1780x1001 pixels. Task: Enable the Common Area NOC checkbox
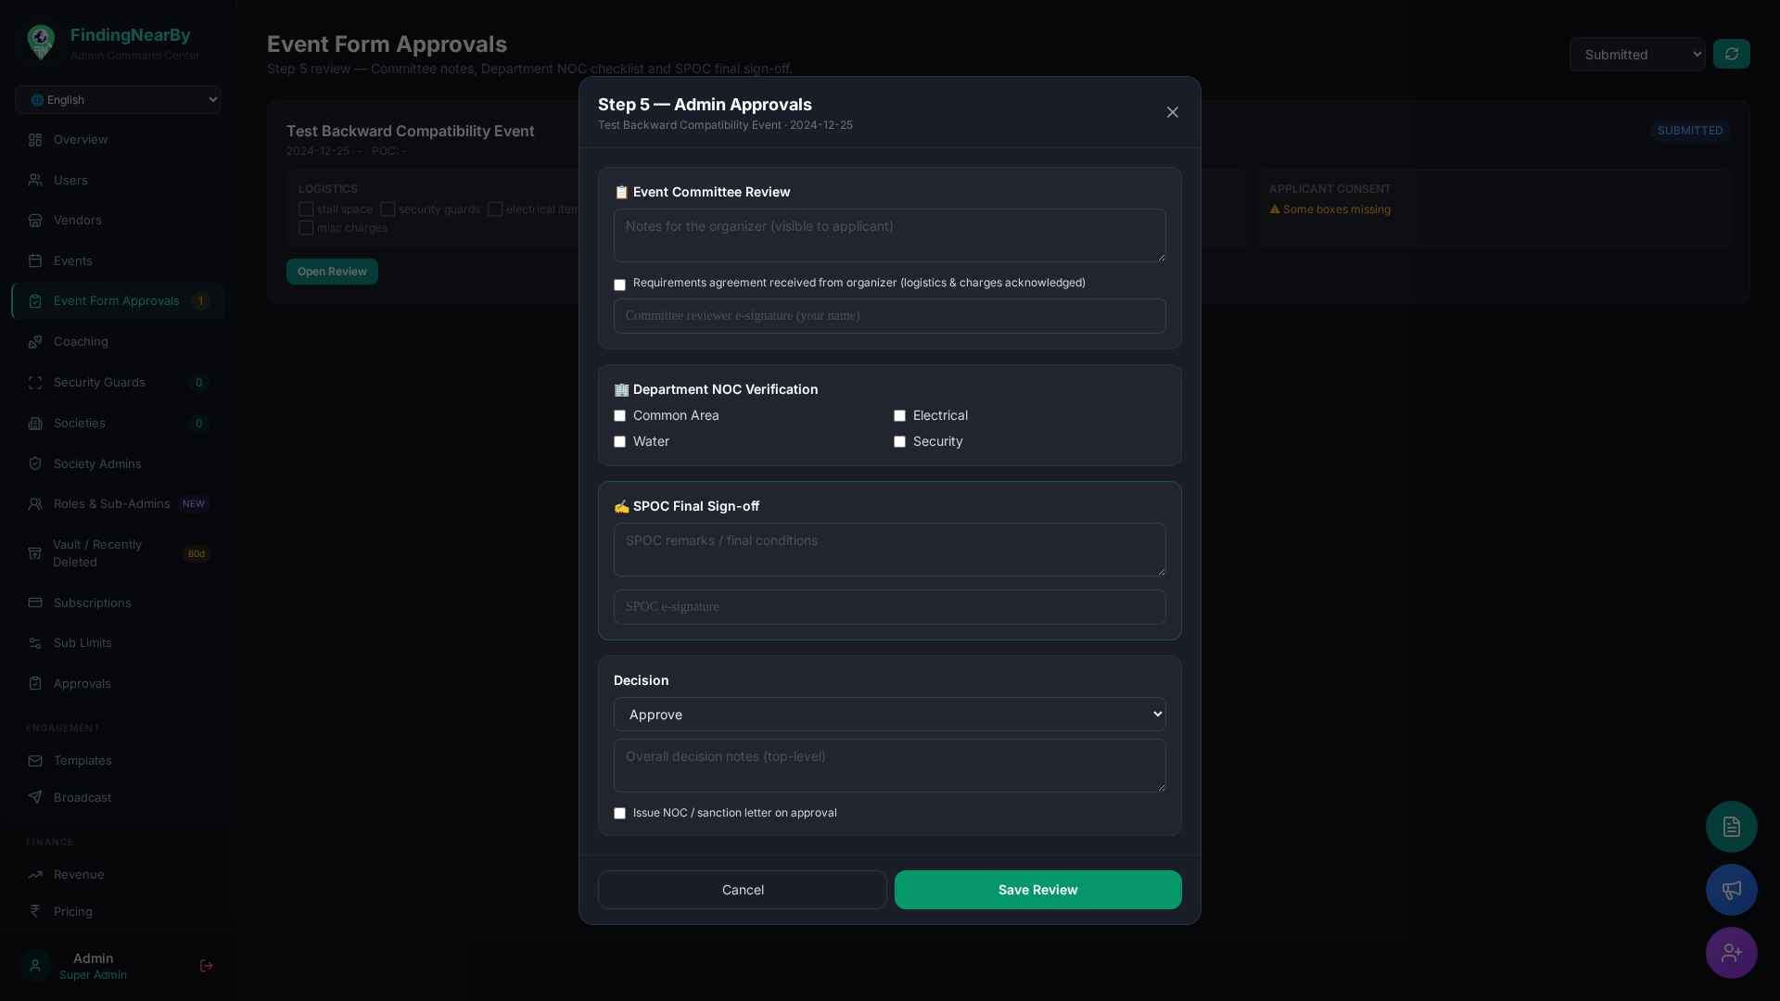619,416
